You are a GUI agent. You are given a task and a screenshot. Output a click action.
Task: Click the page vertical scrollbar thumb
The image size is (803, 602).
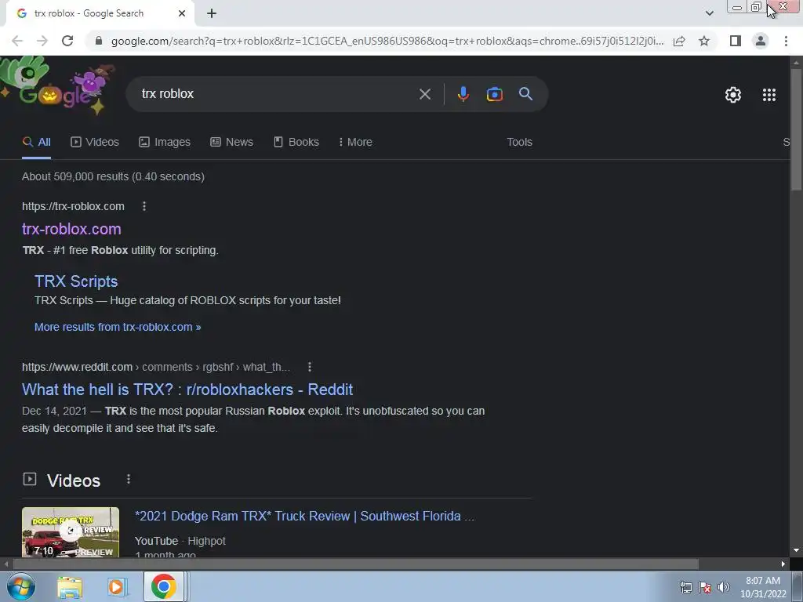[x=796, y=129]
